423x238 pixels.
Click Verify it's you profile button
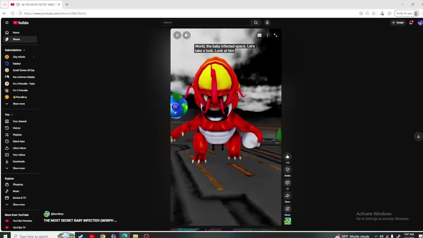coord(406,13)
